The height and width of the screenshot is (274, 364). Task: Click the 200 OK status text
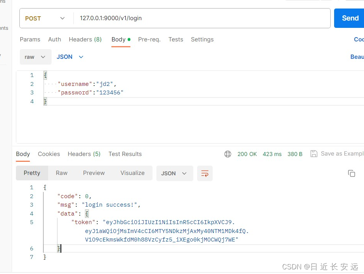click(247, 154)
